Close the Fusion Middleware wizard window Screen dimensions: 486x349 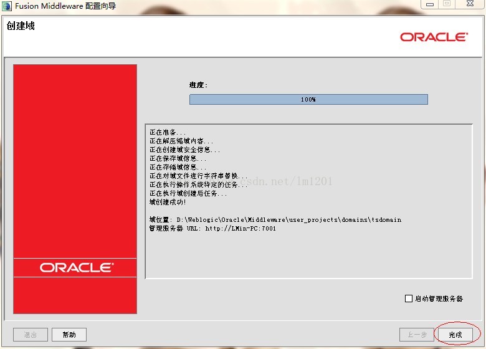tap(470, 4)
